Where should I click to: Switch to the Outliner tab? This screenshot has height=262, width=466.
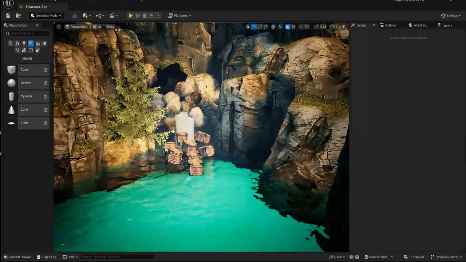[388, 25]
